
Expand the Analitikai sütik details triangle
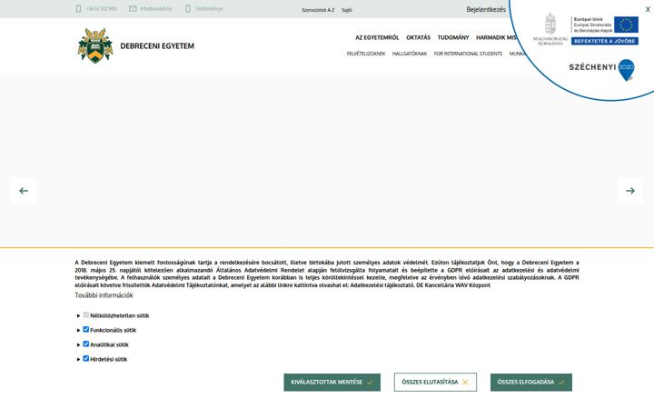pyautogui.click(x=78, y=345)
